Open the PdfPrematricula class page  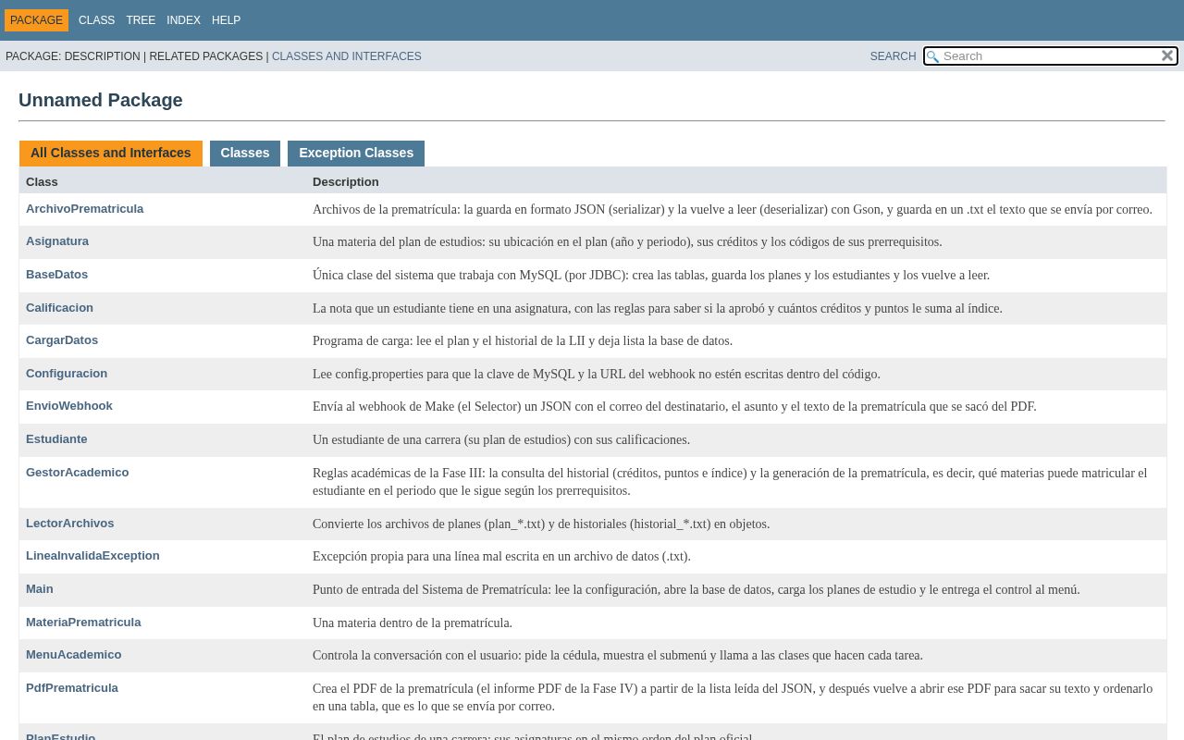pyautogui.click(x=72, y=688)
